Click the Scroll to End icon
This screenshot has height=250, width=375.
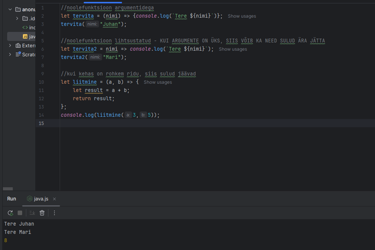click(x=32, y=213)
